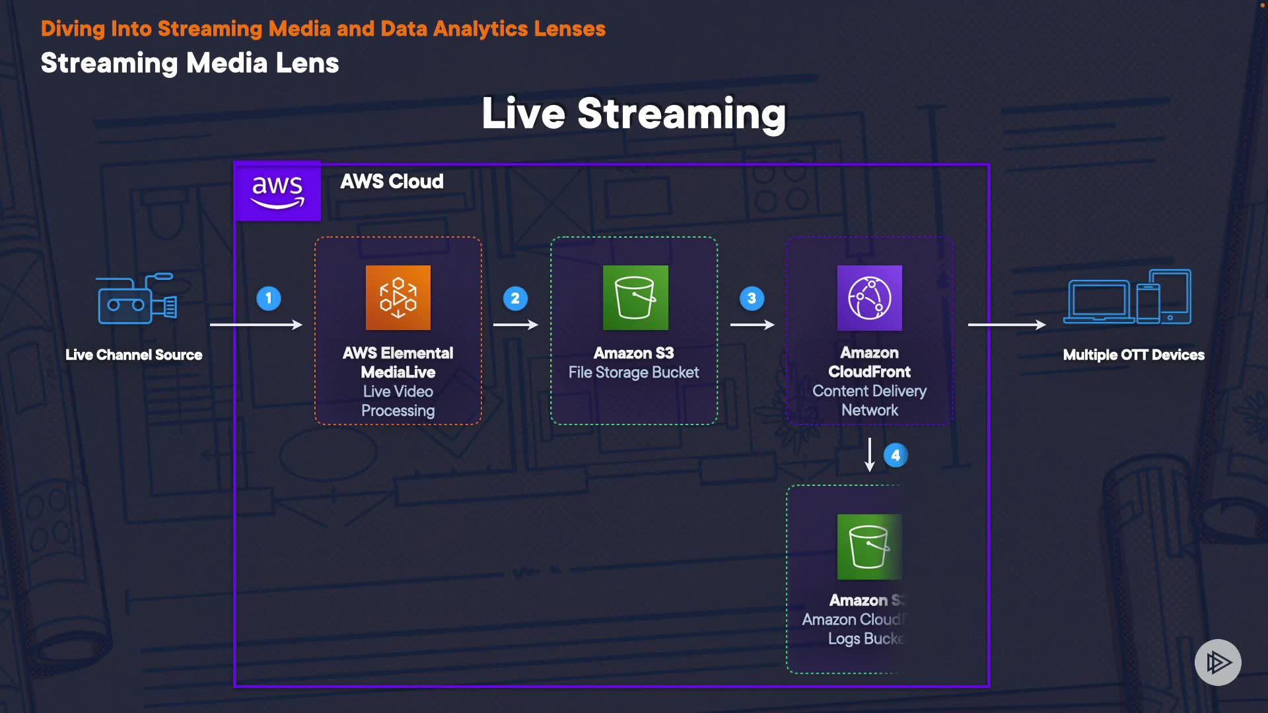Click the Live Channel Source camera icon
Viewport: 1268px width, 713px height.
point(137,298)
